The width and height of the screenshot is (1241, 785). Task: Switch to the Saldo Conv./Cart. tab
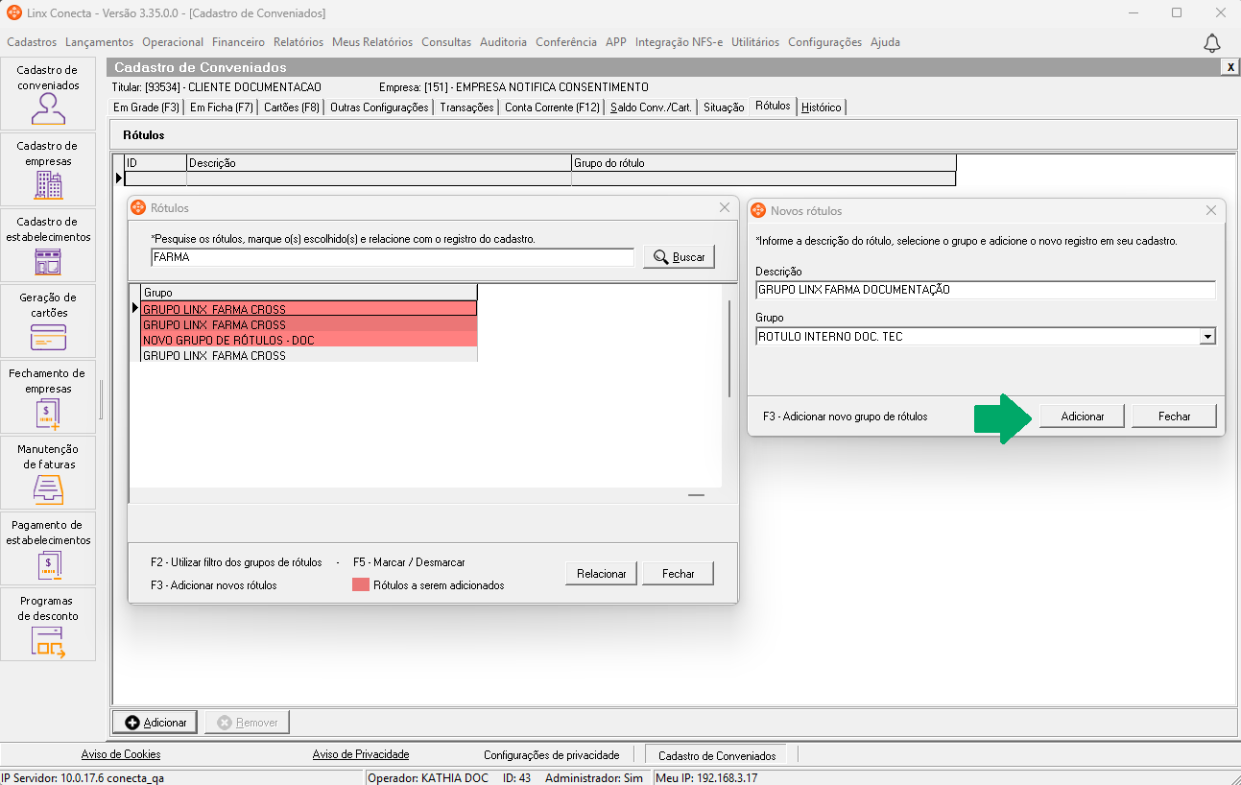[651, 107]
